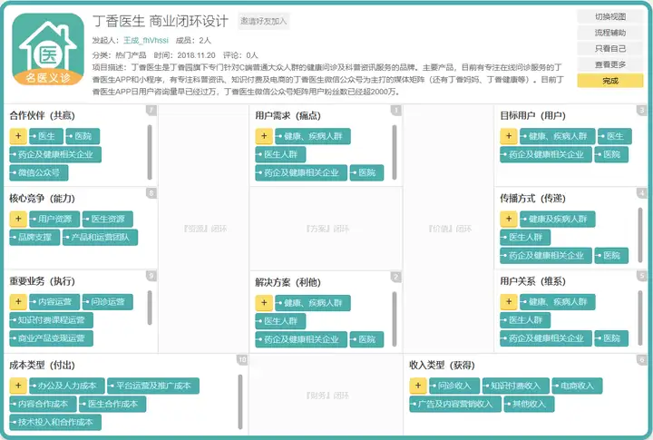Select the 产品和运营团队 tag
The image size is (653, 440).
100,238
